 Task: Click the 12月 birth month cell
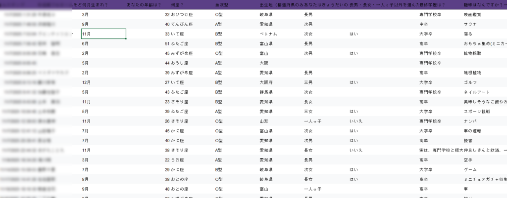(86, 82)
